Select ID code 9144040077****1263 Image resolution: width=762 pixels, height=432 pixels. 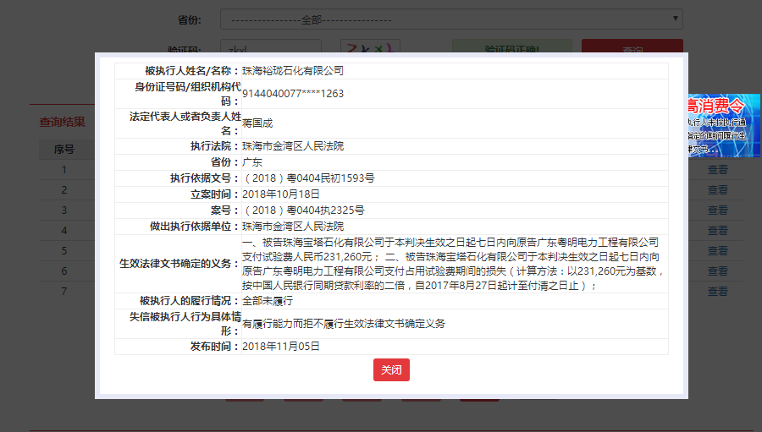293,94
